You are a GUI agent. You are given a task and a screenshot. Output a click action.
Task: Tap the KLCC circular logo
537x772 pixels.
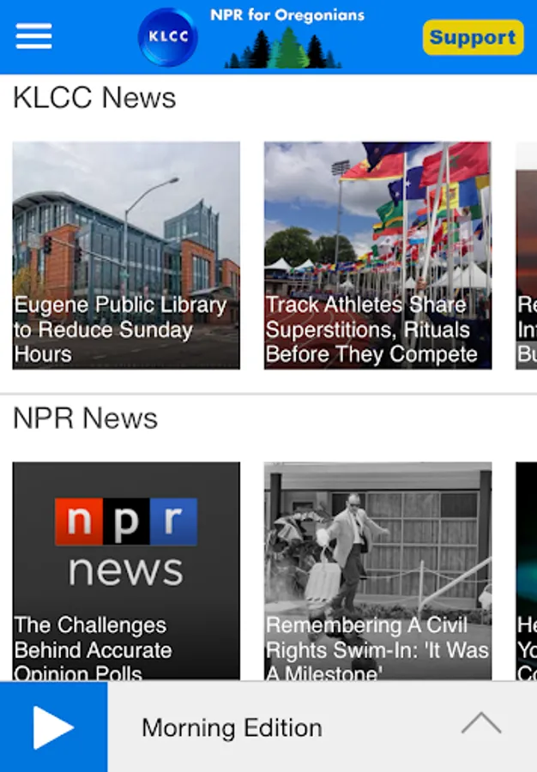168,37
